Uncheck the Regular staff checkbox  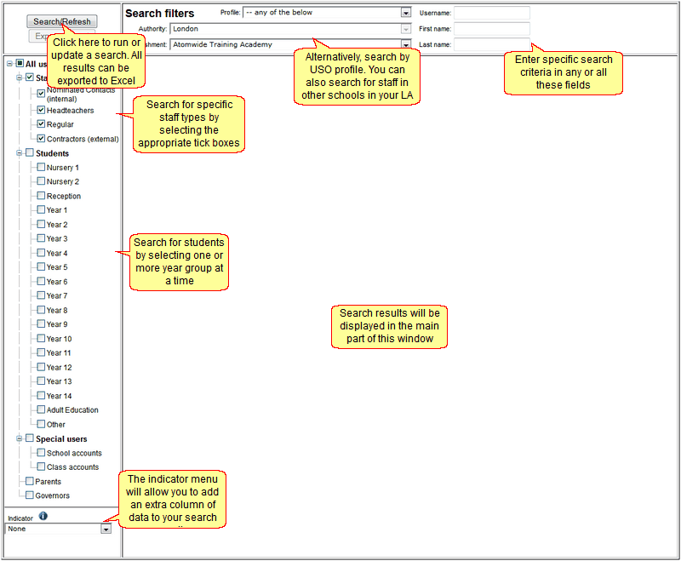pyautogui.click(x=41, y=124)
